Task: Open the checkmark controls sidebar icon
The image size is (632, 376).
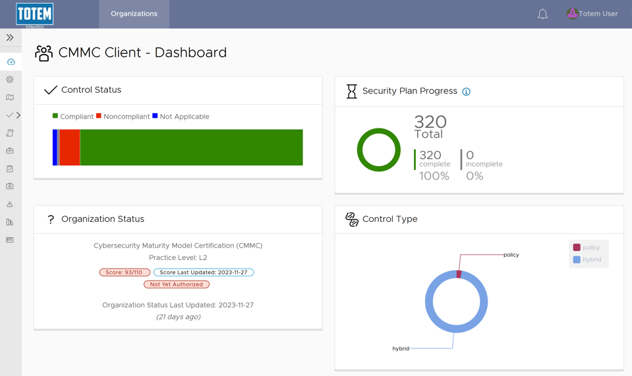Action: 10,115
